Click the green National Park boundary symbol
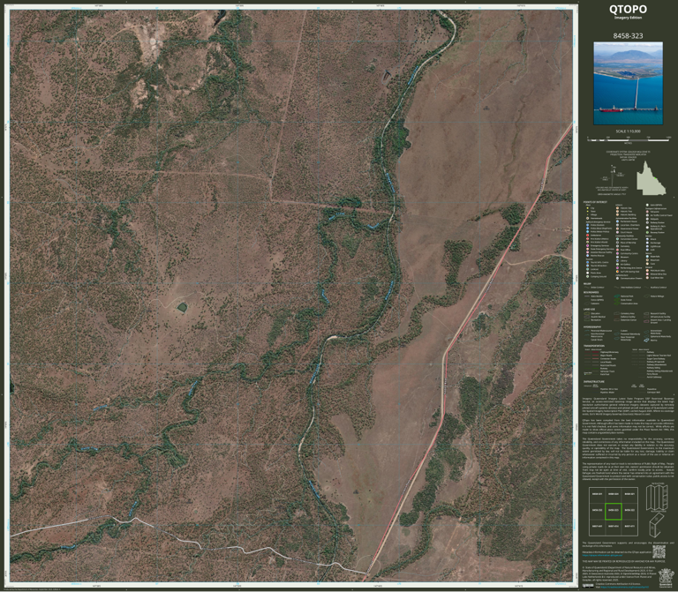678x592 pixels. pos(617,296)
